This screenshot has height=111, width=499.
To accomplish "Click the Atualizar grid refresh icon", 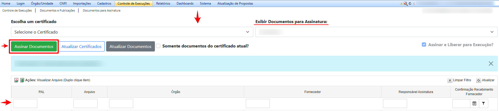I will click(x=479, y=80).
